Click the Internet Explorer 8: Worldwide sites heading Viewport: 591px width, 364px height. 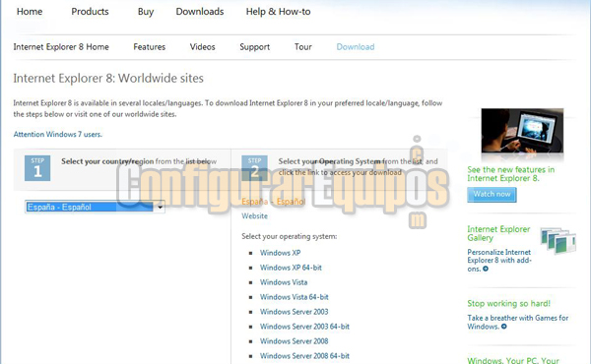(x=108, y=79)
